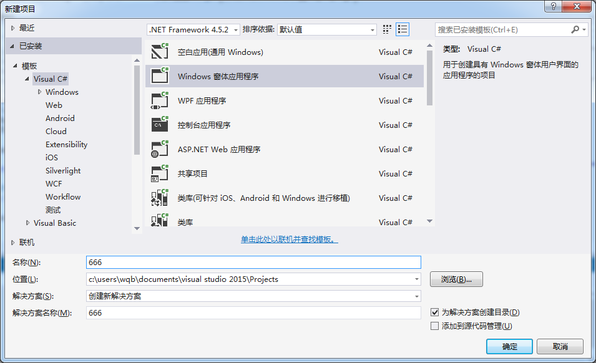Select the Visual C# tree label

[x=51, y=79]
